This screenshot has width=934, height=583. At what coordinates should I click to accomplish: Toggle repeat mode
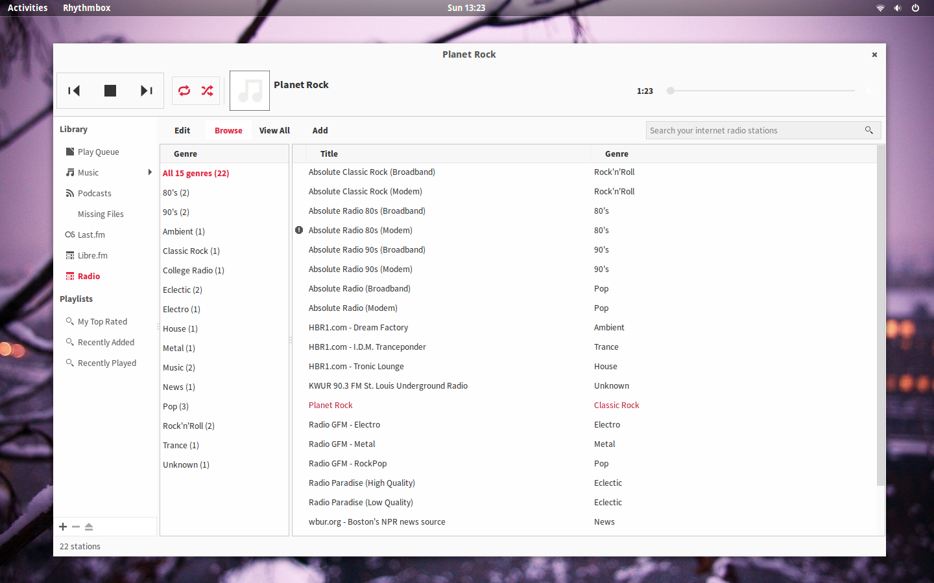(x=184, y=91)
